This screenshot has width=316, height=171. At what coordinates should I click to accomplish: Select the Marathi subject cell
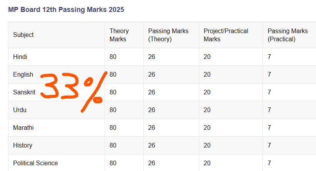tap(23, 127)
